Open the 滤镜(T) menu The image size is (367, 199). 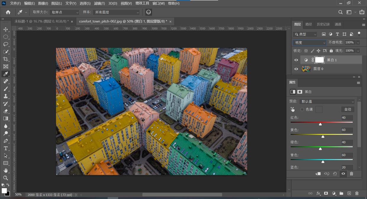click(x=99, y=3)
